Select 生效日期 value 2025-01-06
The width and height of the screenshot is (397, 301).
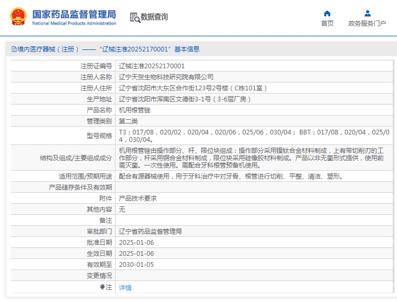[x=137, y=253]
